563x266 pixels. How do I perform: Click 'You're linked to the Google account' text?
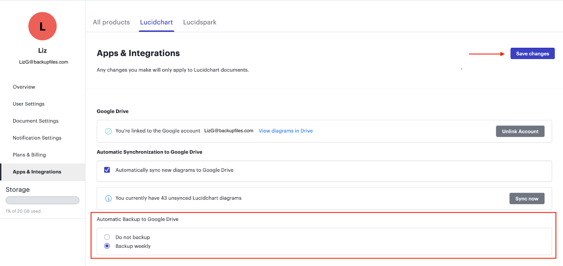click(158, 131)
